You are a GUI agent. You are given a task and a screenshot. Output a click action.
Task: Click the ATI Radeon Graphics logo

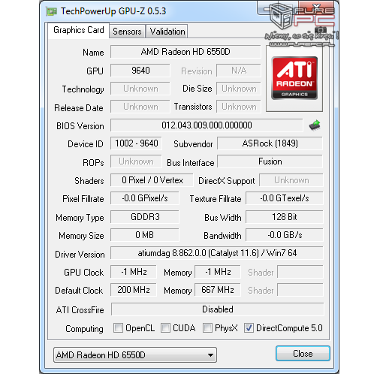click(294, 78)
